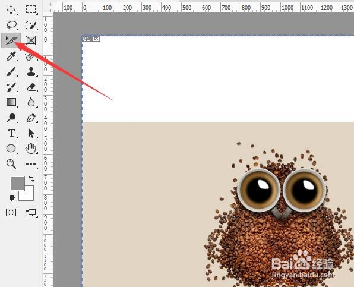Toggle Quick Mask mode
Image resolution: width=354 pixels, height=287 pixels.
[11, 213]
